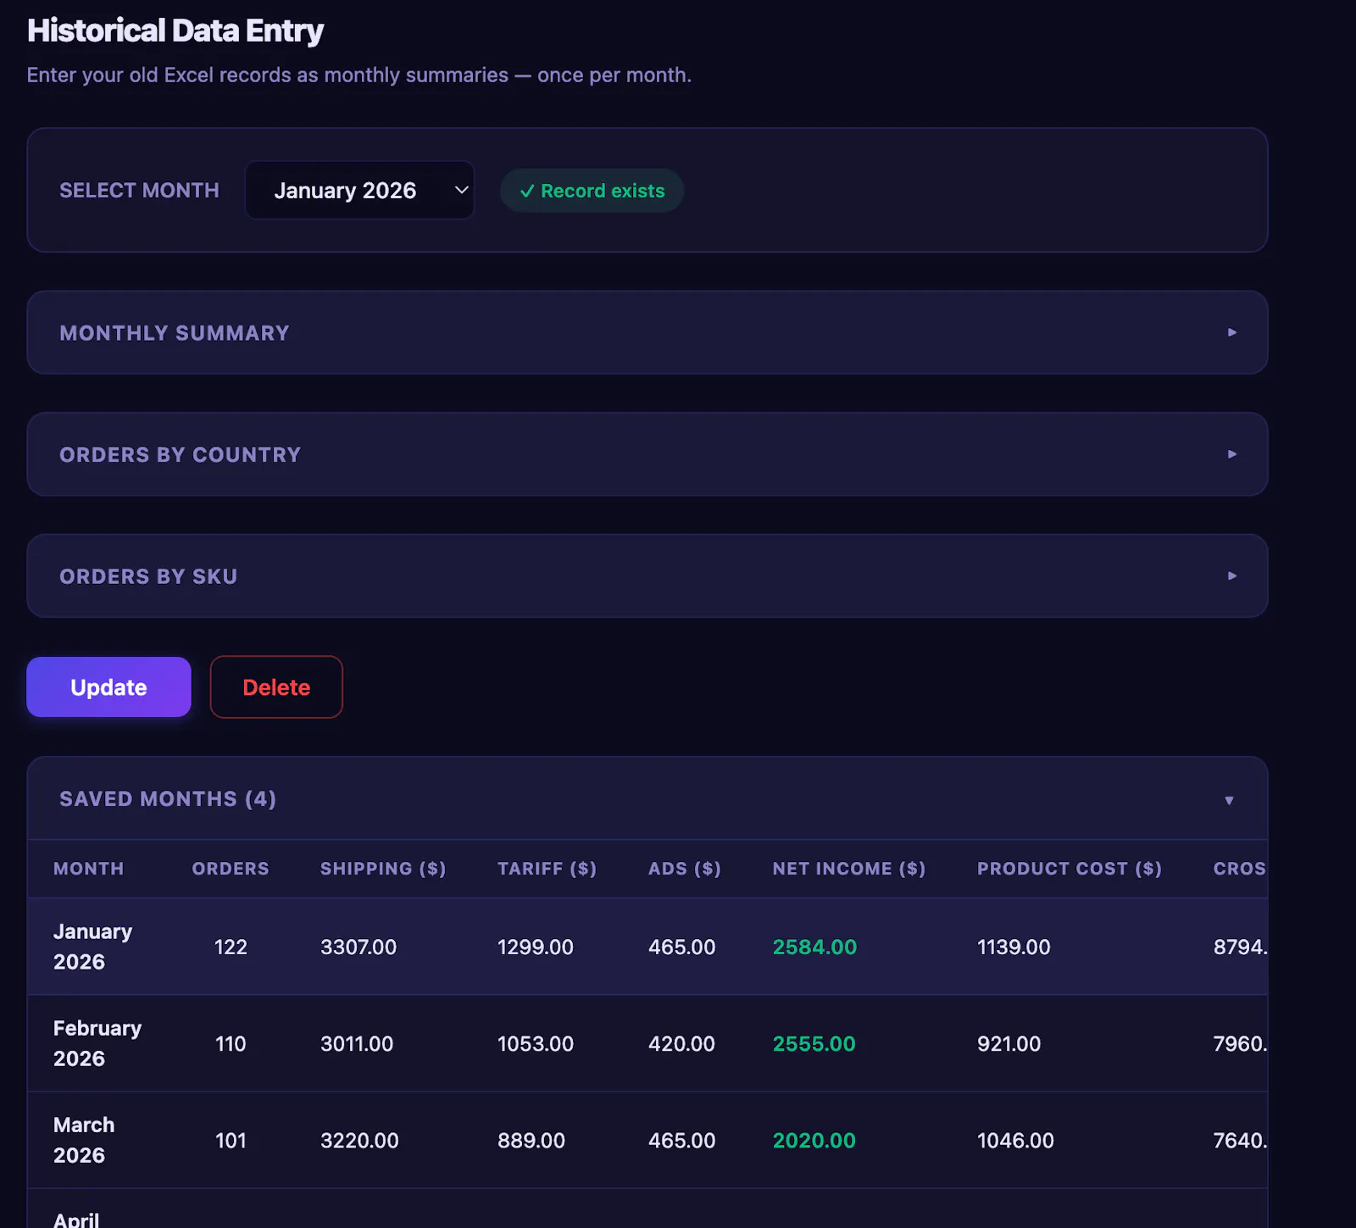Expand the Monthly Summary section
Screen dimensions: 1356x1228
(647, 332)
